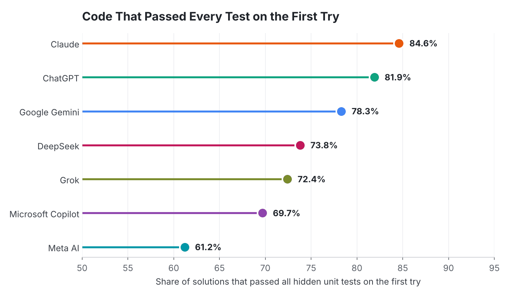Select the Google Gemini axis label
The width and height of the screenshot is (509, 296).
point(49,112)
